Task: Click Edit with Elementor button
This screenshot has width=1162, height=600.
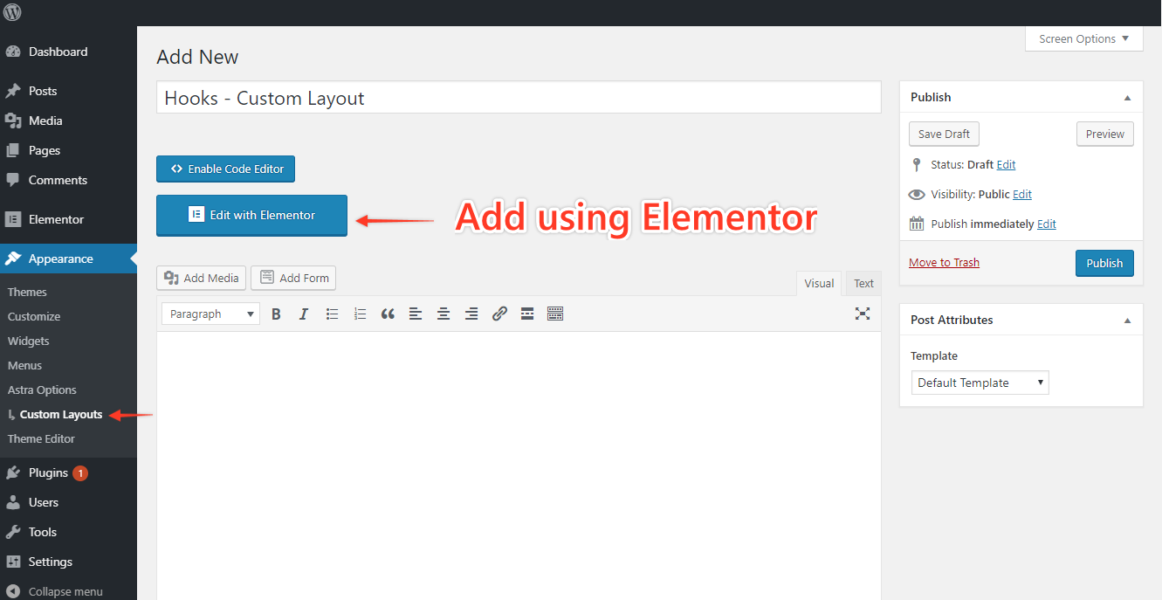Action: [251, 215]
